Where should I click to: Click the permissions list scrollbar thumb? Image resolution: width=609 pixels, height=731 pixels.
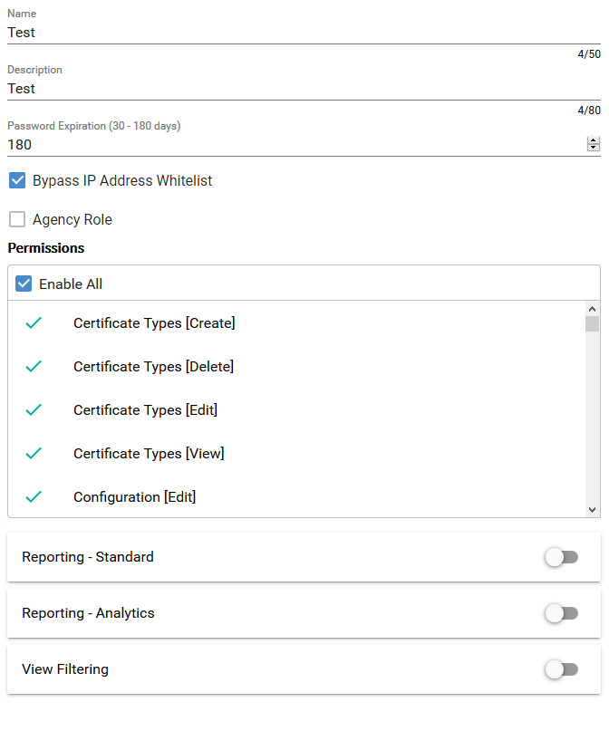[592, 324]
